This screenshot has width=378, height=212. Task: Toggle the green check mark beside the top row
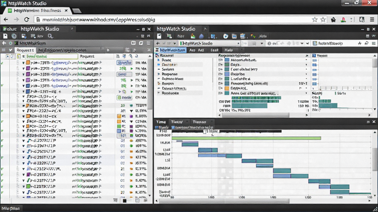coord(2,63)
